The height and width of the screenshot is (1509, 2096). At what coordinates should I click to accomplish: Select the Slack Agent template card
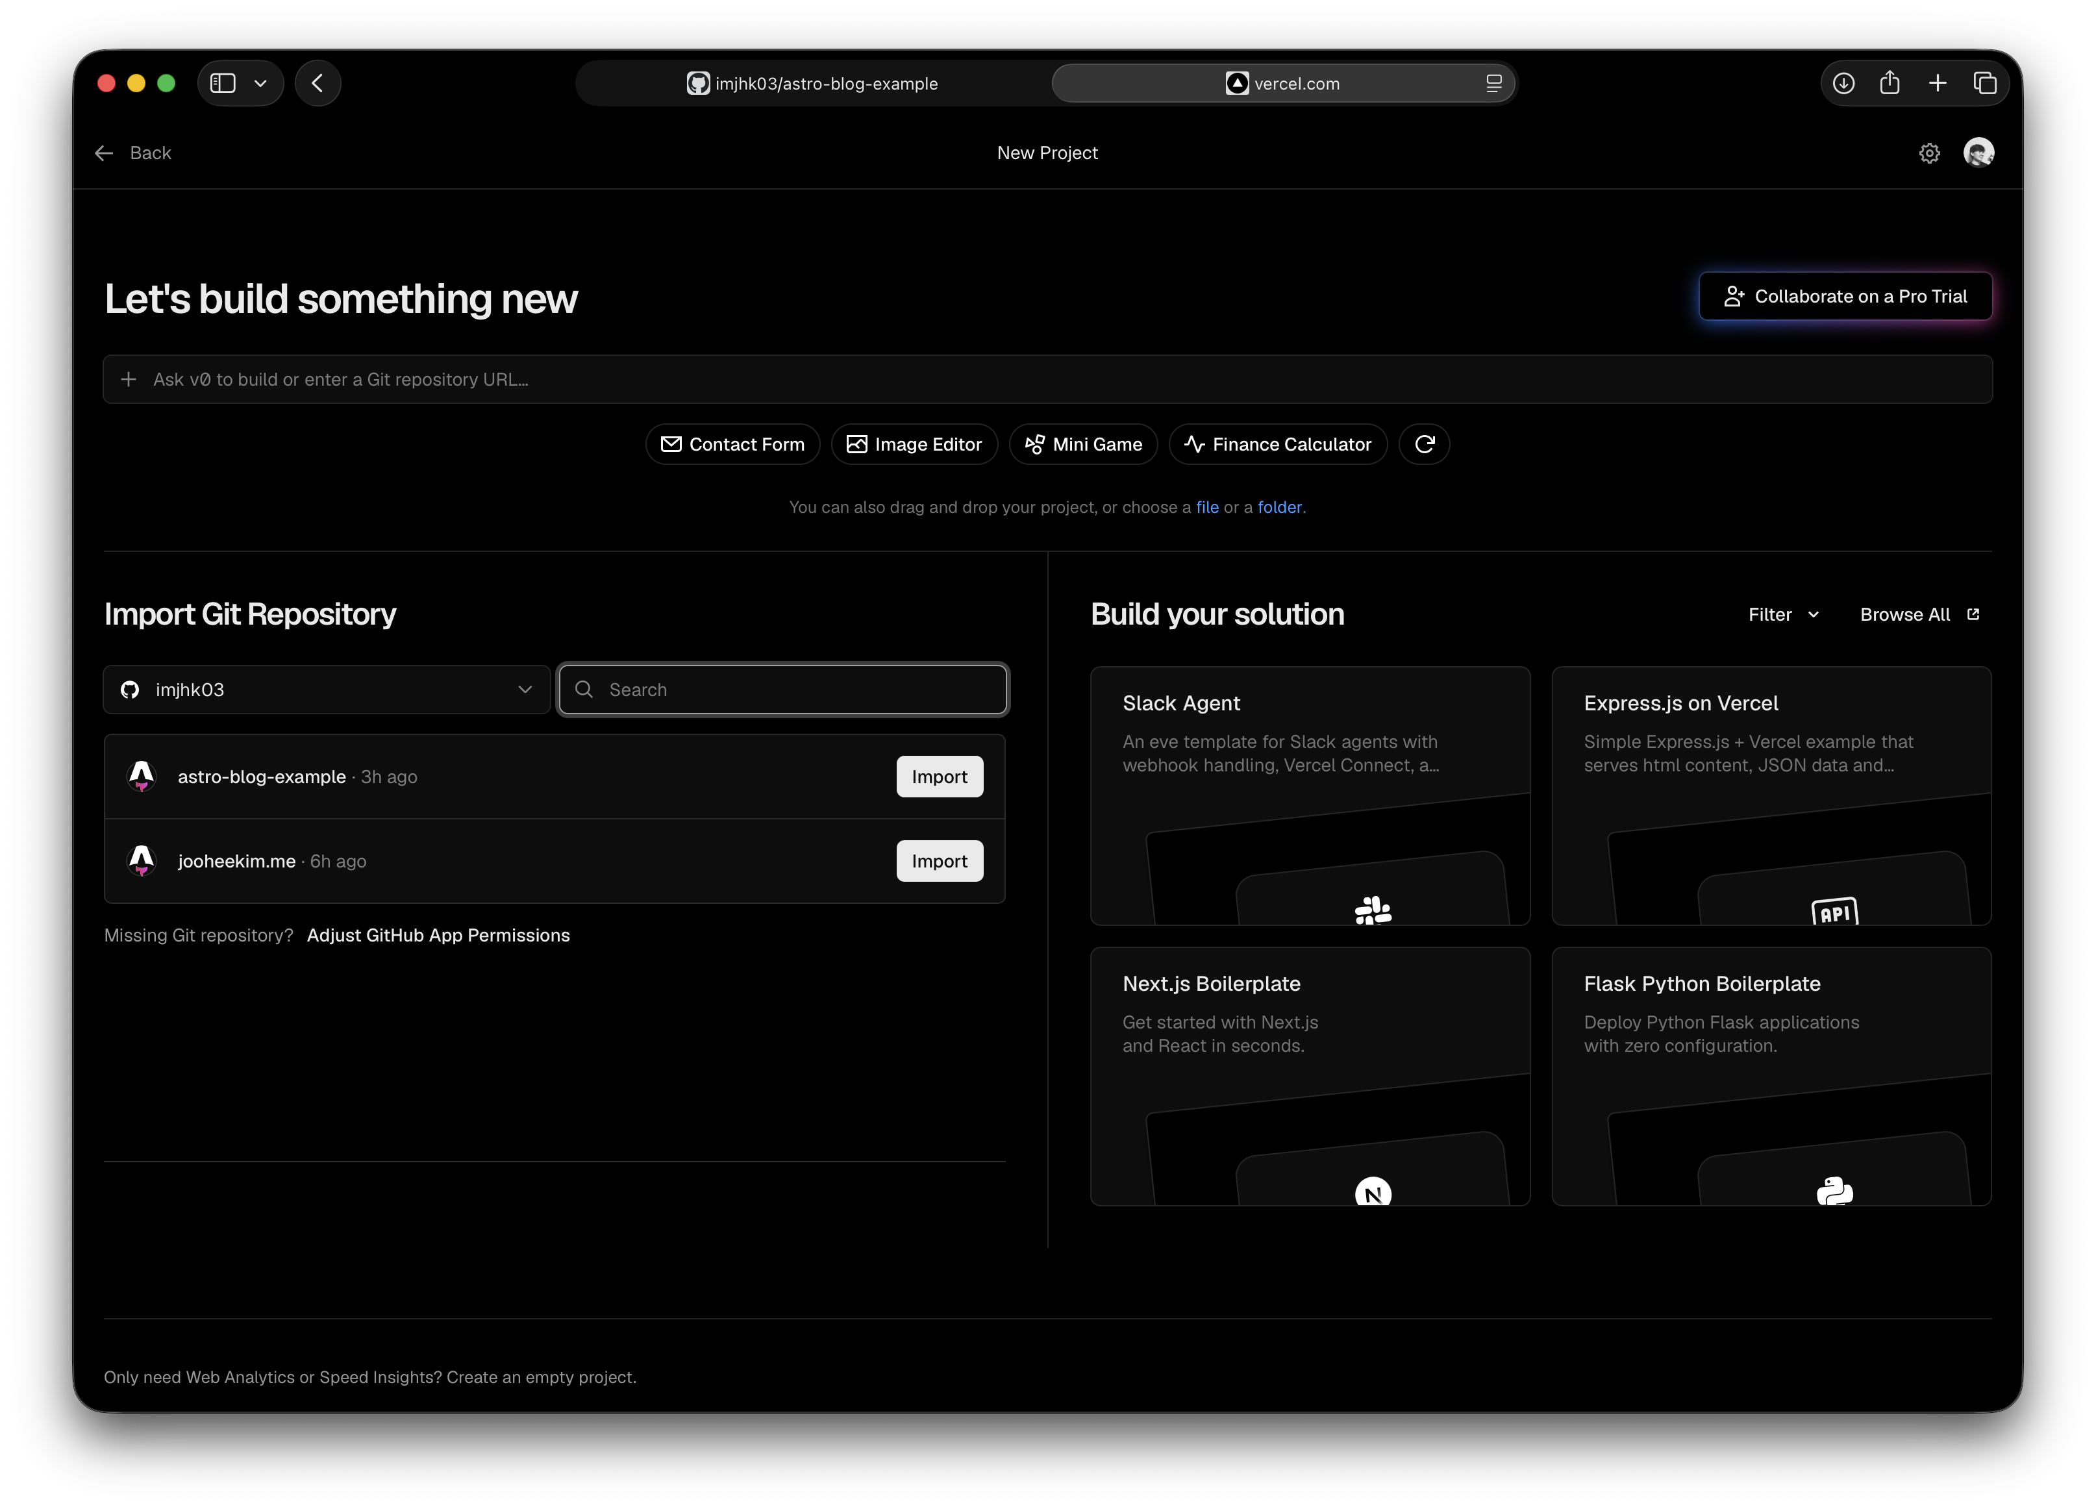pos(1310,795)
